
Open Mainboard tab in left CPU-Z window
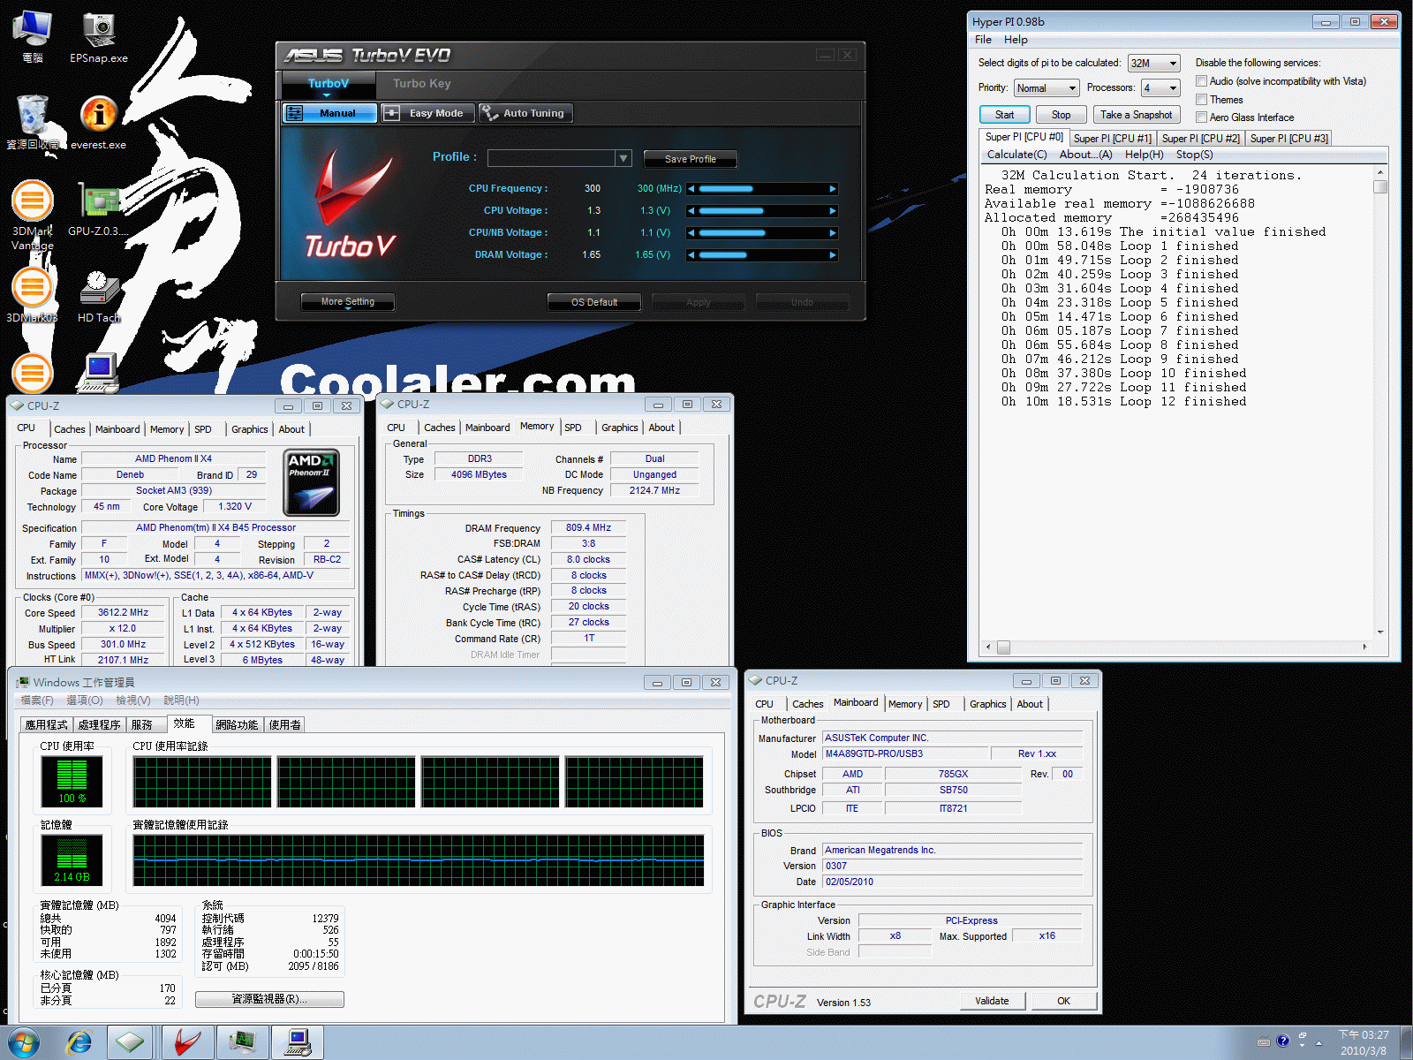(x=117, y=429)
